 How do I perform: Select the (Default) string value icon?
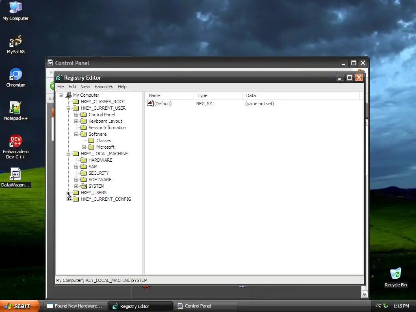(x=150, y=104)
